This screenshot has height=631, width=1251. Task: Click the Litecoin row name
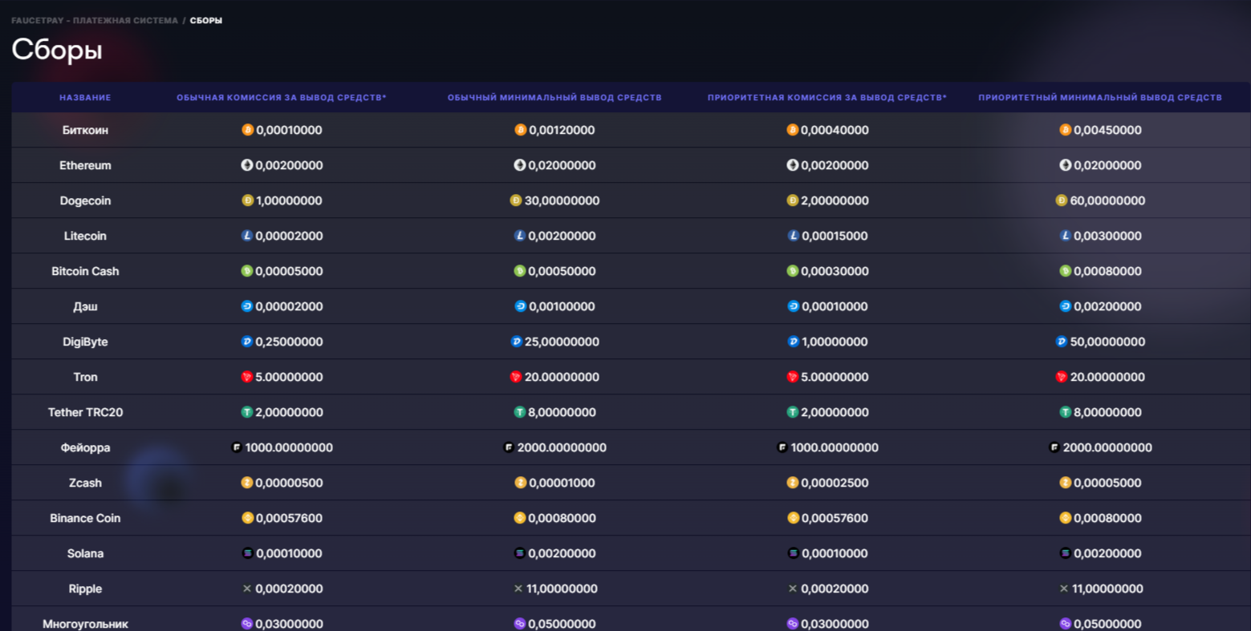(85, 236)
